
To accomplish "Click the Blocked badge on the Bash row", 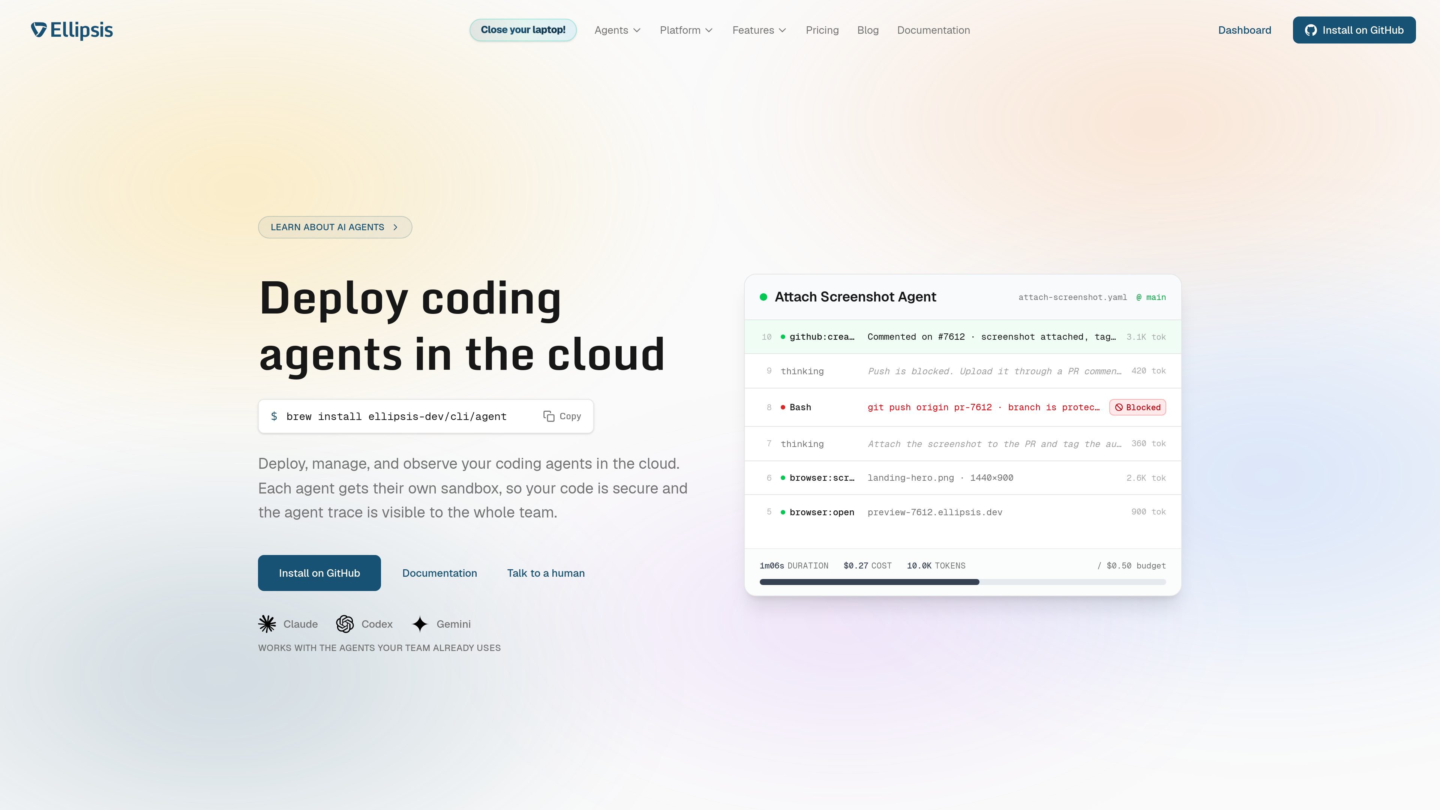I will click(1138, 408).
